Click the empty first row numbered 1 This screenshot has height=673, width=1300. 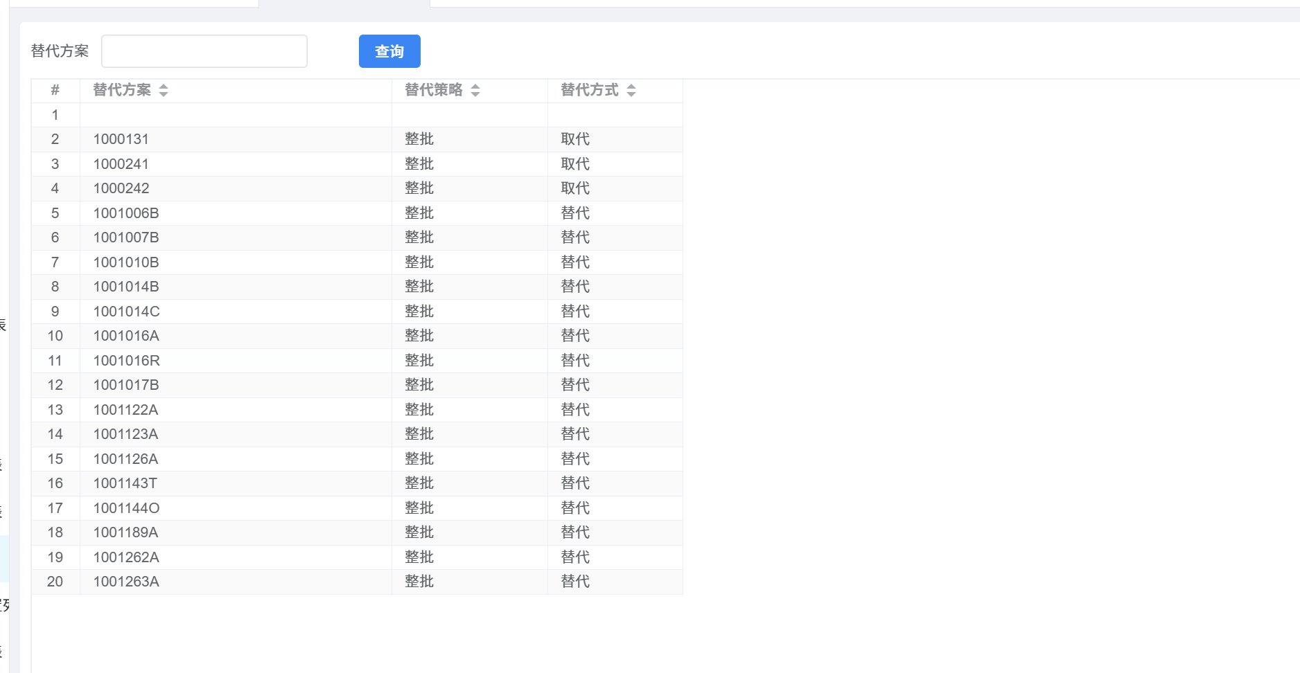pos(236,115)
